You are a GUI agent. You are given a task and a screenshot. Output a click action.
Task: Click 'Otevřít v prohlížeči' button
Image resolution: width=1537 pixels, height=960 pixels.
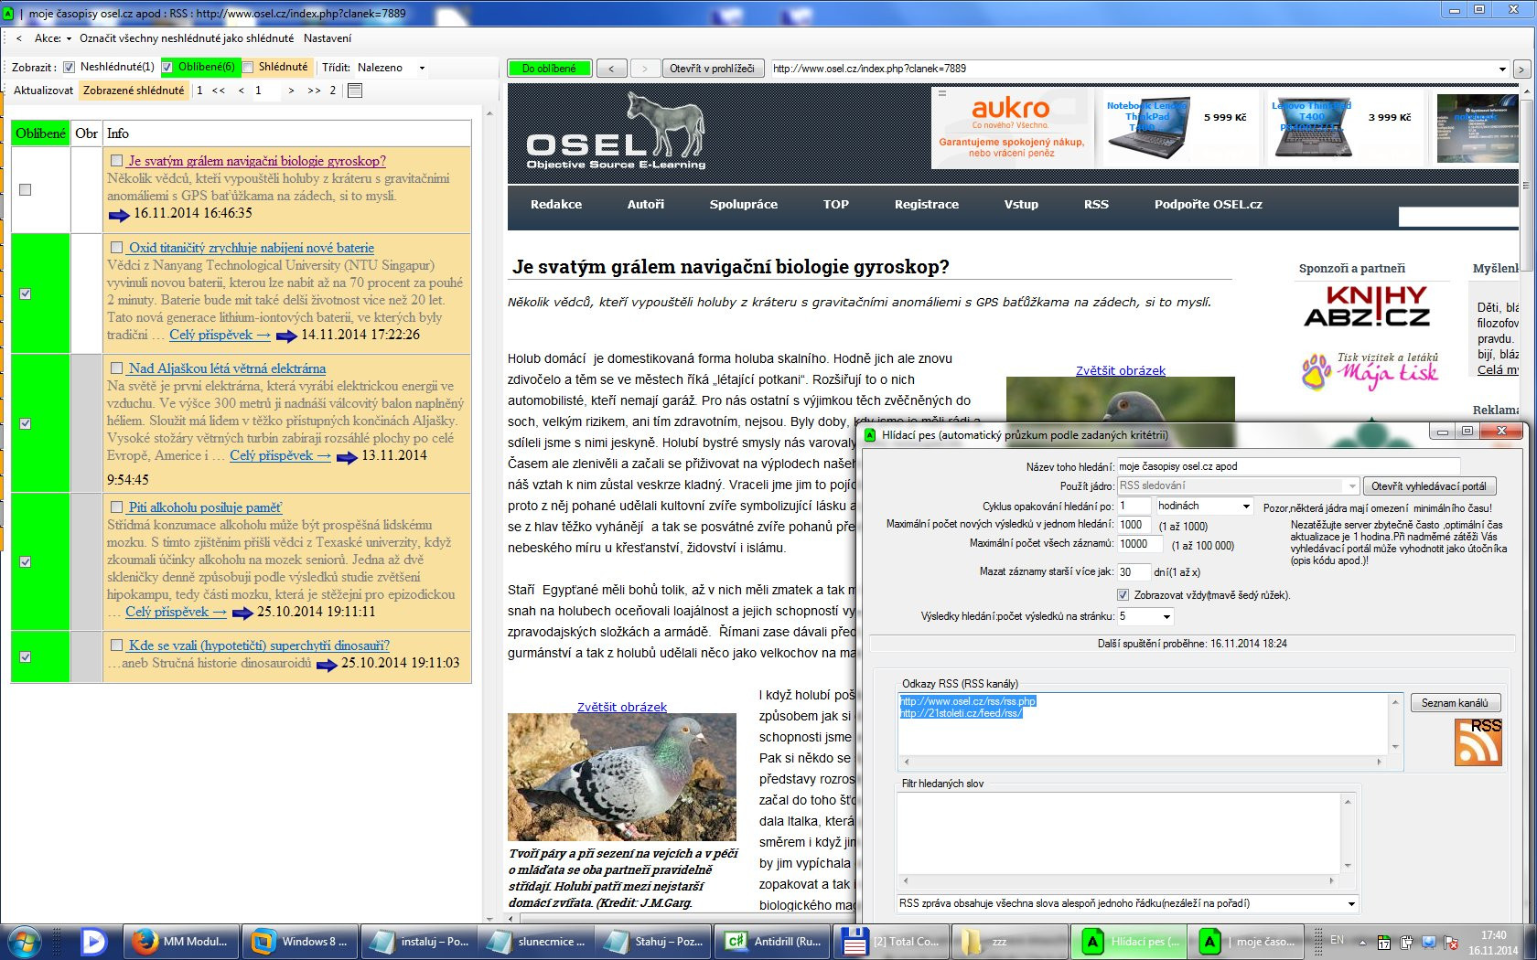click(x=712, y=69)
